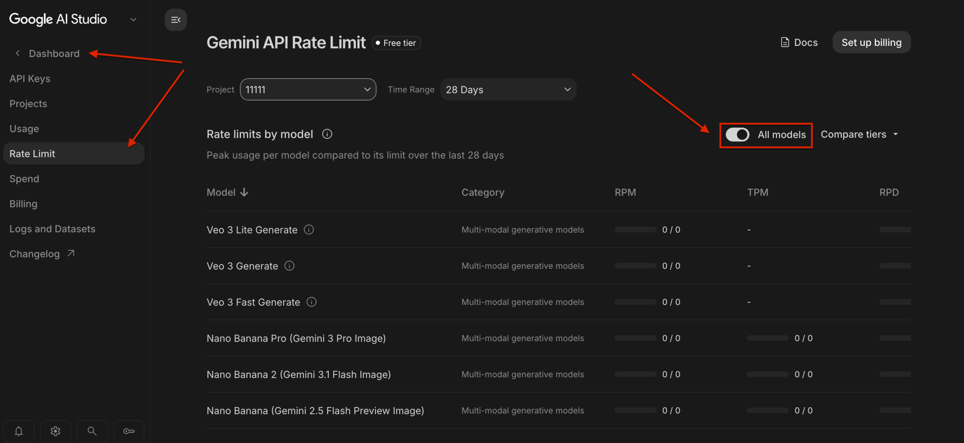Click the Free tier badge

point(396,43)
